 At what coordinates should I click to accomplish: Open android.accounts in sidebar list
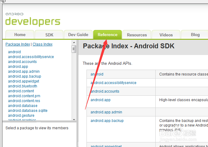pyautogui.click(x=22, y=62)
